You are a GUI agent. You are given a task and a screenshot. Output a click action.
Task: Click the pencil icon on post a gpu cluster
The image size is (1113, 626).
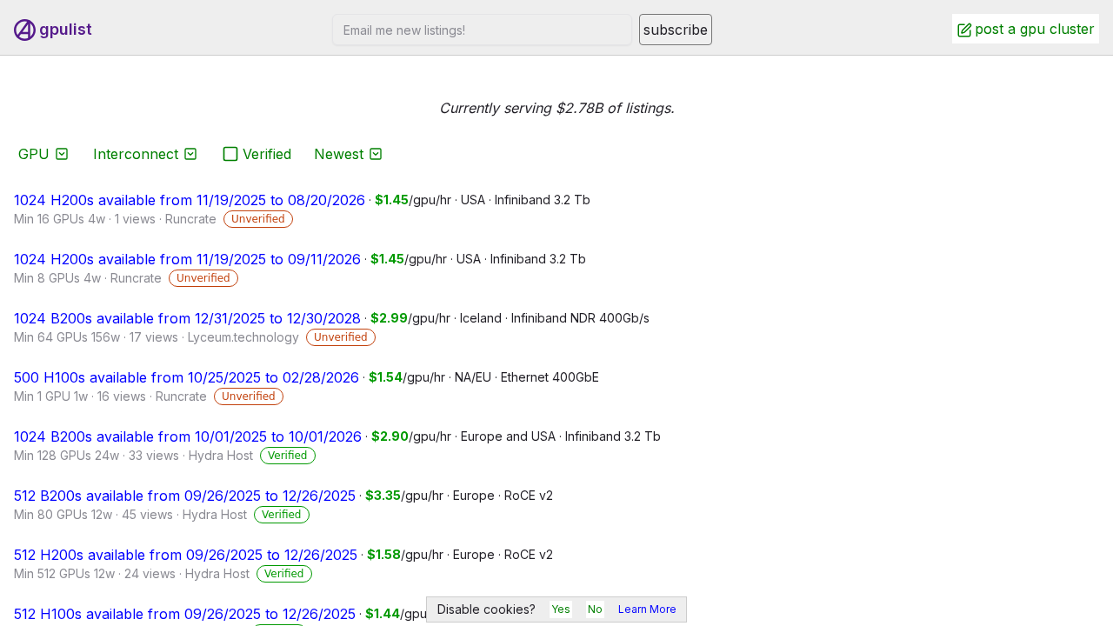(x=963, y=28)
